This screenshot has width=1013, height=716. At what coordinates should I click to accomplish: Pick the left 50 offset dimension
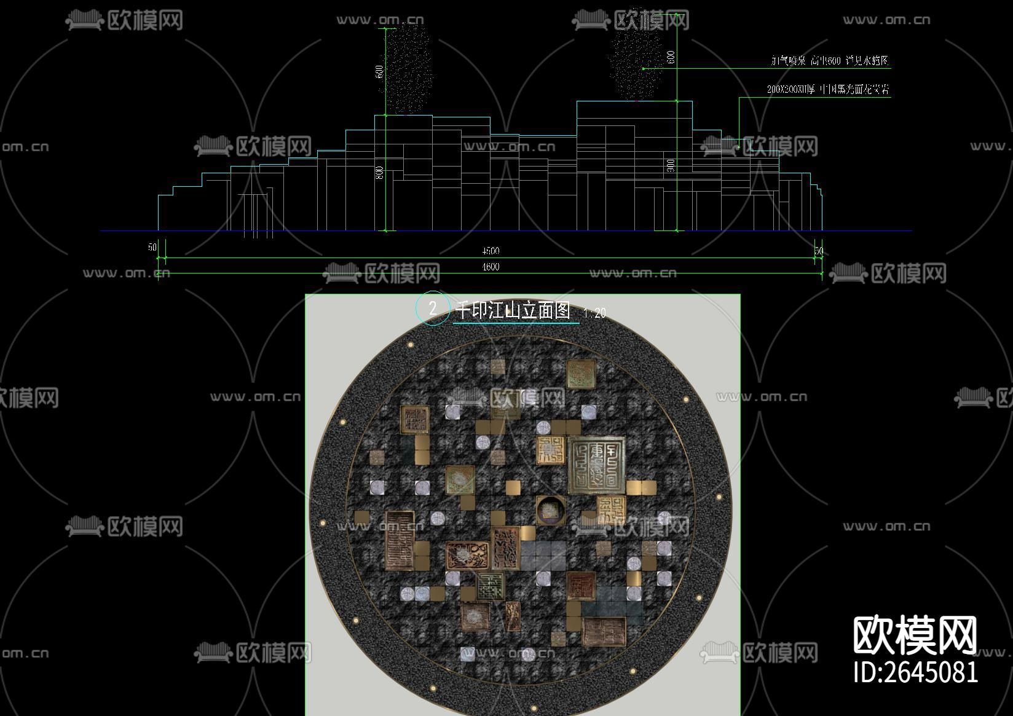[x=152, y=248]
